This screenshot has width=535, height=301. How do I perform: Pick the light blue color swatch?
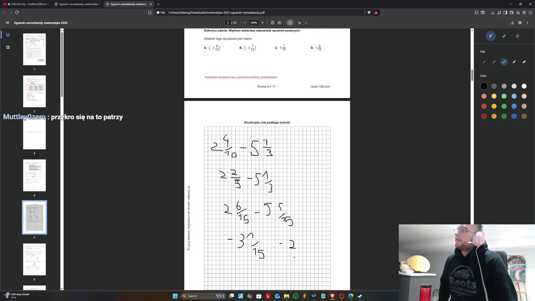pos(514,96)
